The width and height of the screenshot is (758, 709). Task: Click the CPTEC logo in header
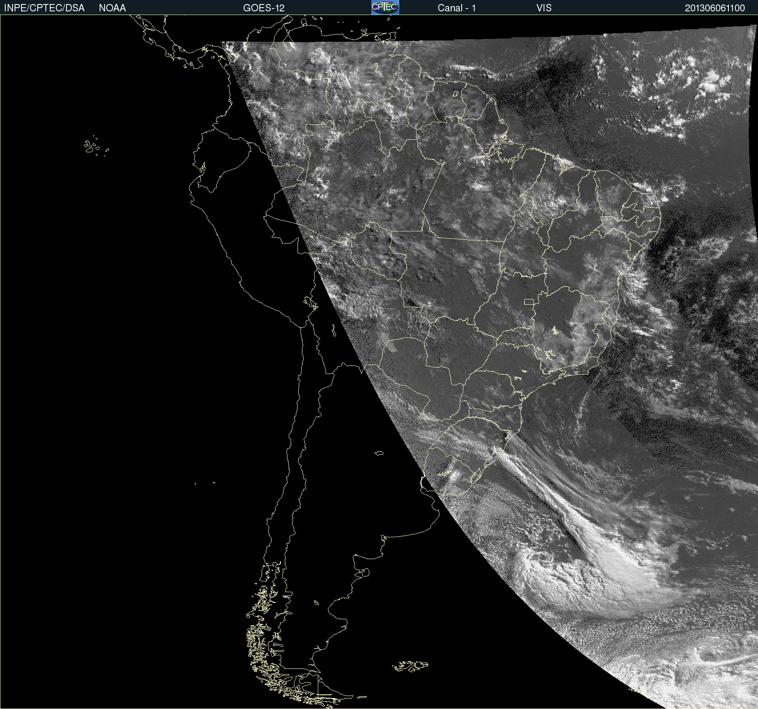point(385,7)
